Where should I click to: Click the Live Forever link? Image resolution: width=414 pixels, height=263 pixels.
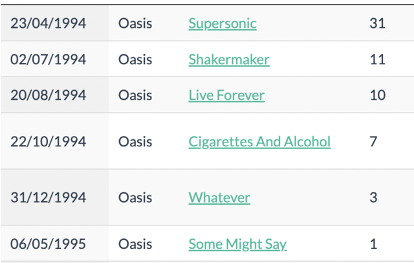click(226, 95)
